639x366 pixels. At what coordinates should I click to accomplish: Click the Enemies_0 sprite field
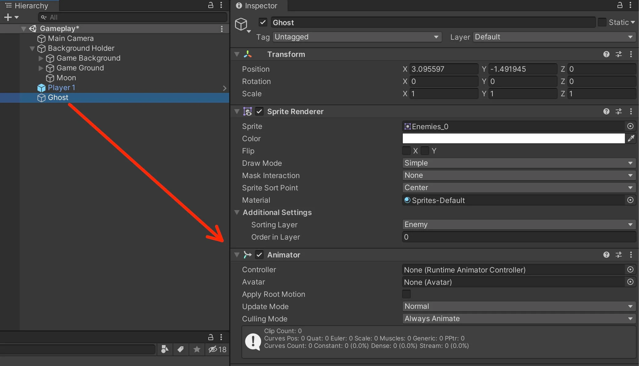(514, 126)
